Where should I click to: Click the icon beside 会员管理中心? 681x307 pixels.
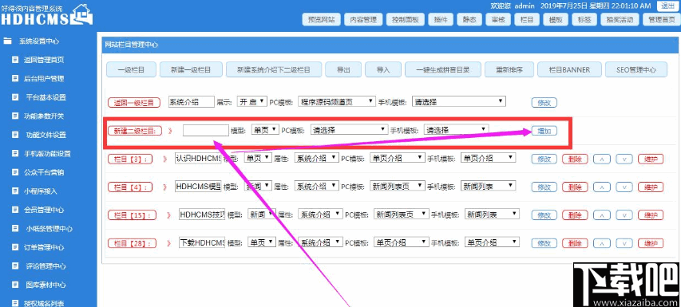tap(15, 210)
